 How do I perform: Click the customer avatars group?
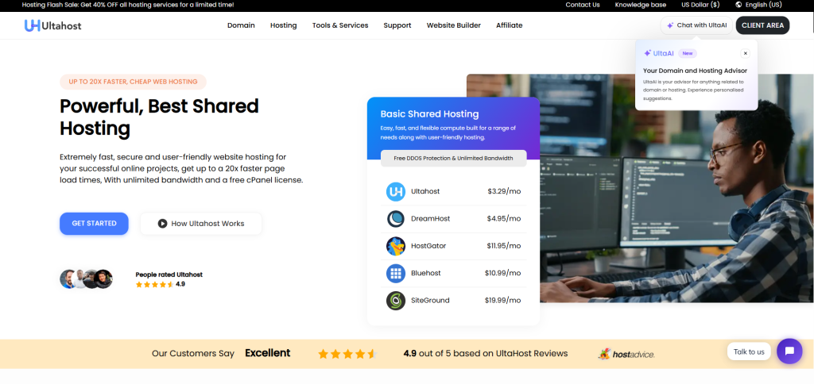pyautogui.click(x=86, y=279)
